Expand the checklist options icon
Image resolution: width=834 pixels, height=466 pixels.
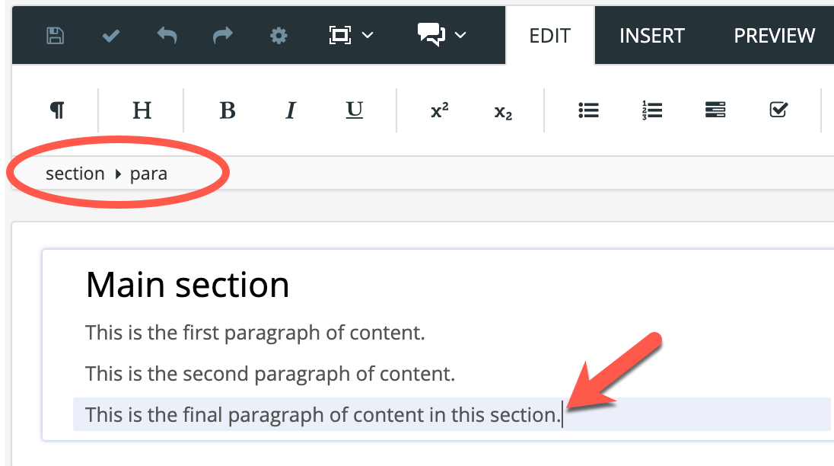point(778,110)
